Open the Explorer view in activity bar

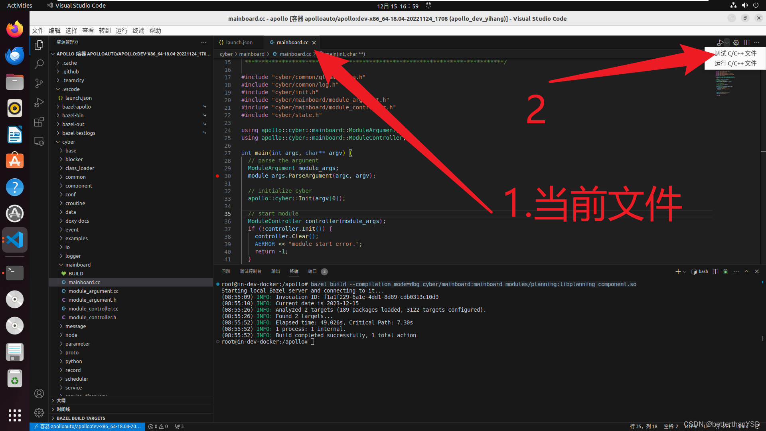click(39, 45)
